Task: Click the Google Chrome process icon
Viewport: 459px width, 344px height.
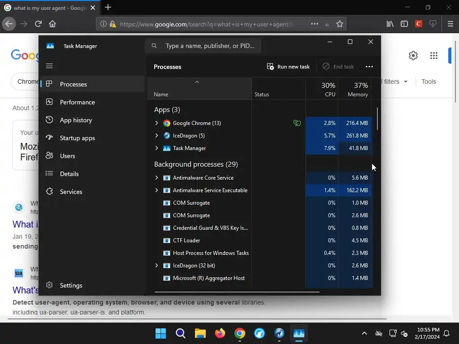Action: (x=167, y=123)
